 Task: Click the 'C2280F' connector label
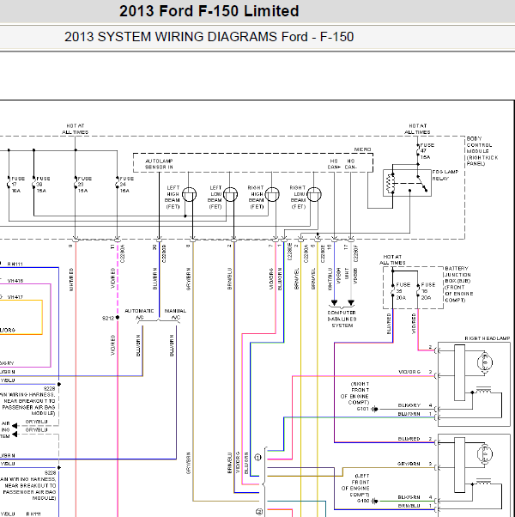pyautogui.click(x=356, y=253)
